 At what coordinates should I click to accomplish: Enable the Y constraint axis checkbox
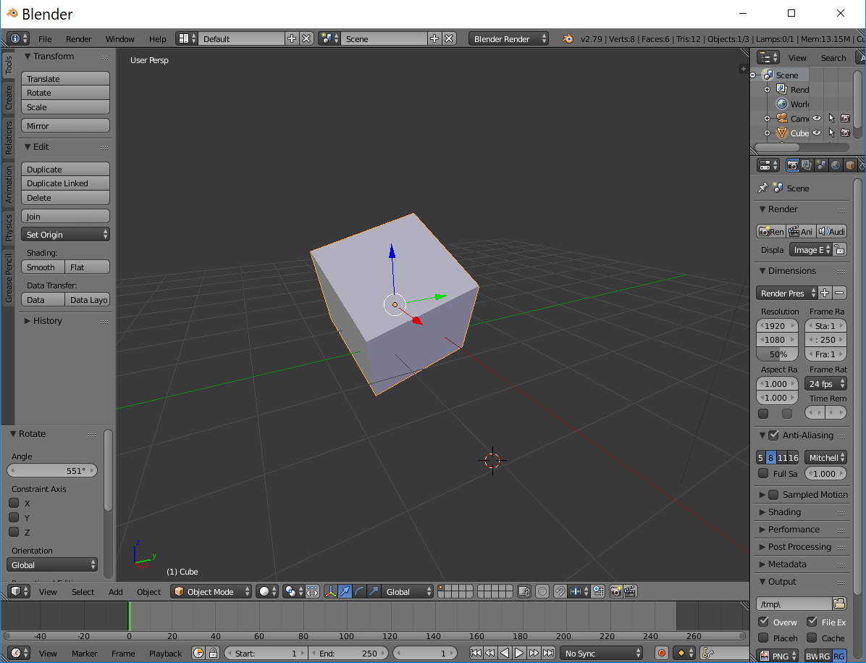(14, 517)
